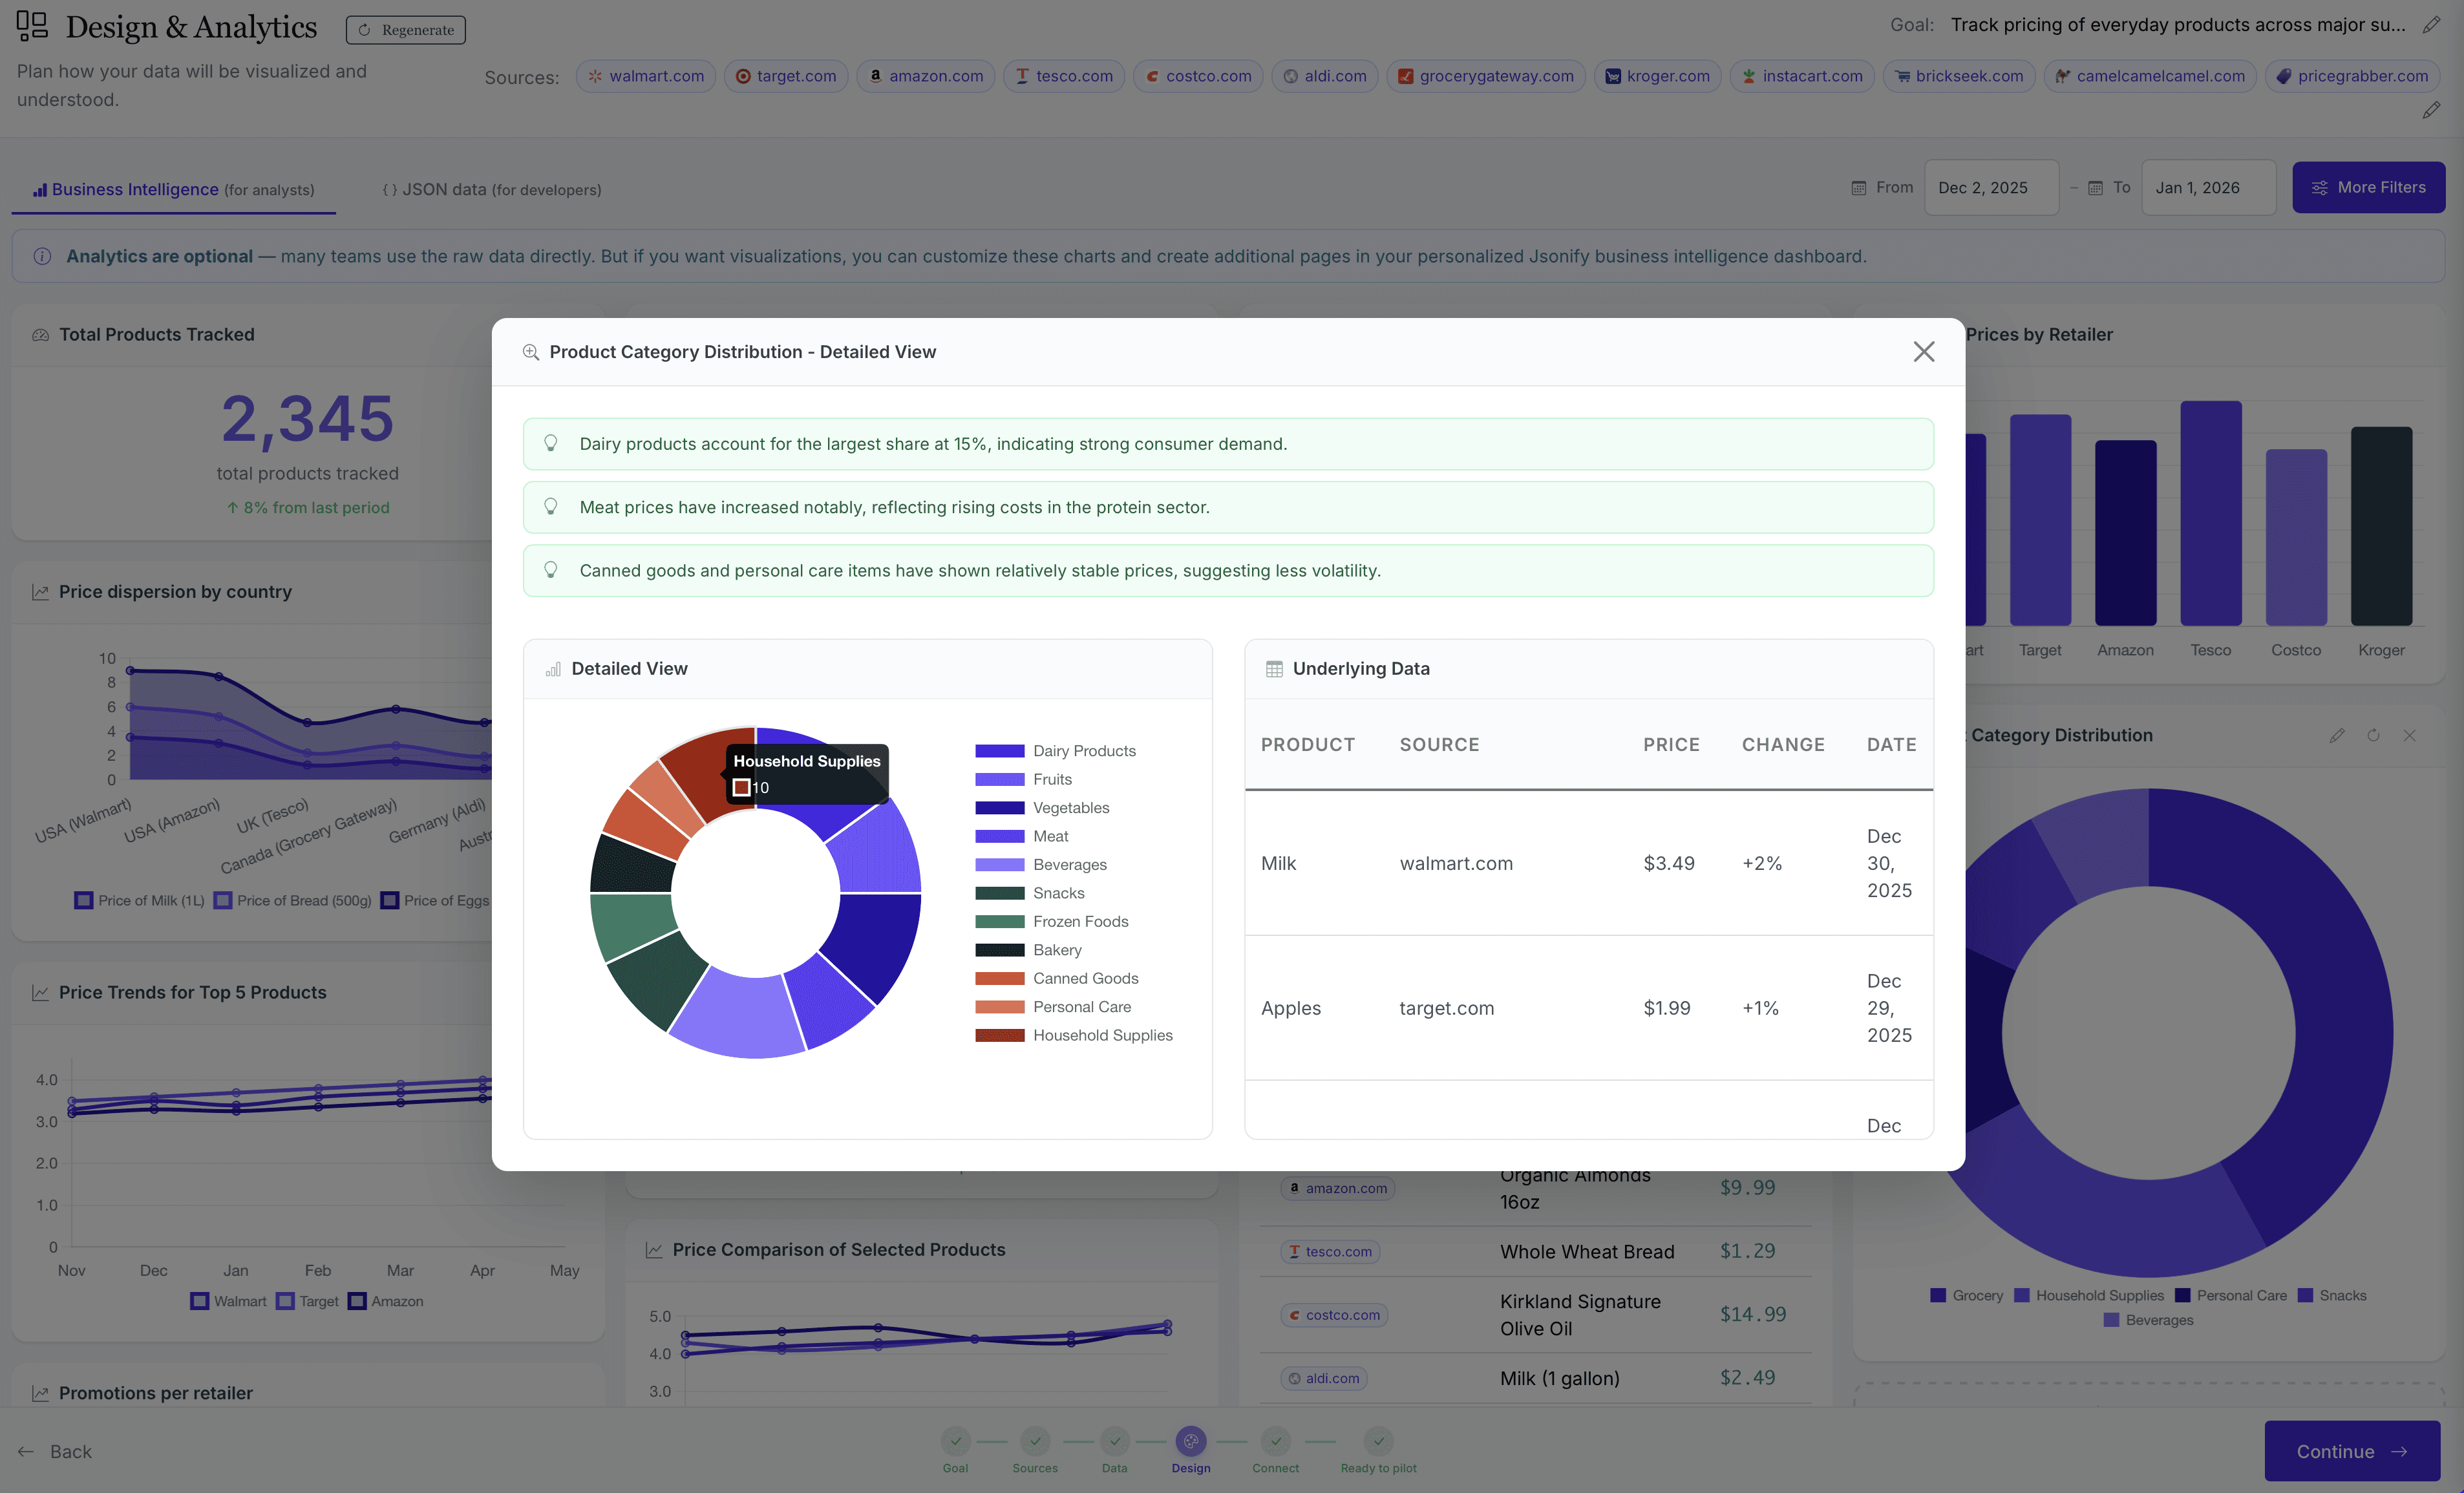The width and height of the screenshot is (2464, 1493).
Task: Click the Meat color swatch in legend
Action: pos(999,836)
